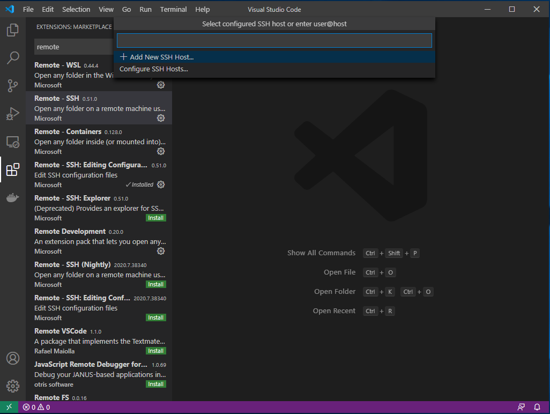Choose Add New SSH Host option
The width and height of the screenshot is (550, 414).
tap(274, 57)
